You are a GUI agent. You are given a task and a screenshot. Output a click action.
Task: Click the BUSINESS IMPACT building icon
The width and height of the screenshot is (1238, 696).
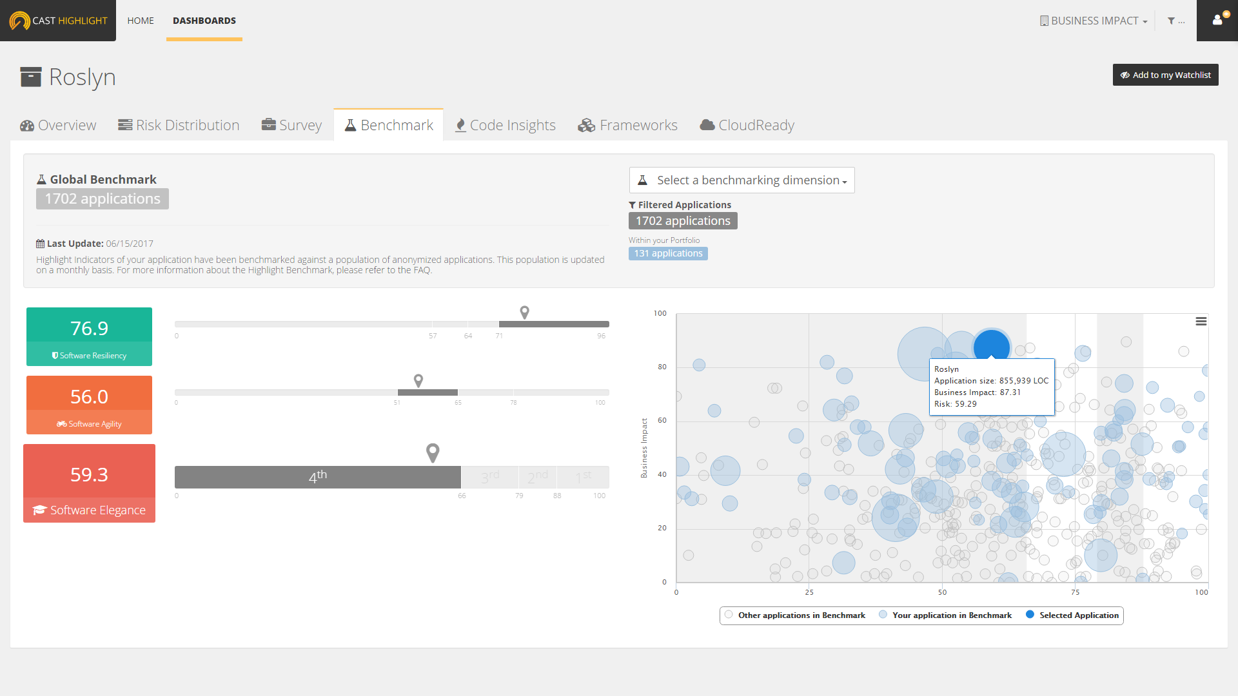pos(1044,21)
